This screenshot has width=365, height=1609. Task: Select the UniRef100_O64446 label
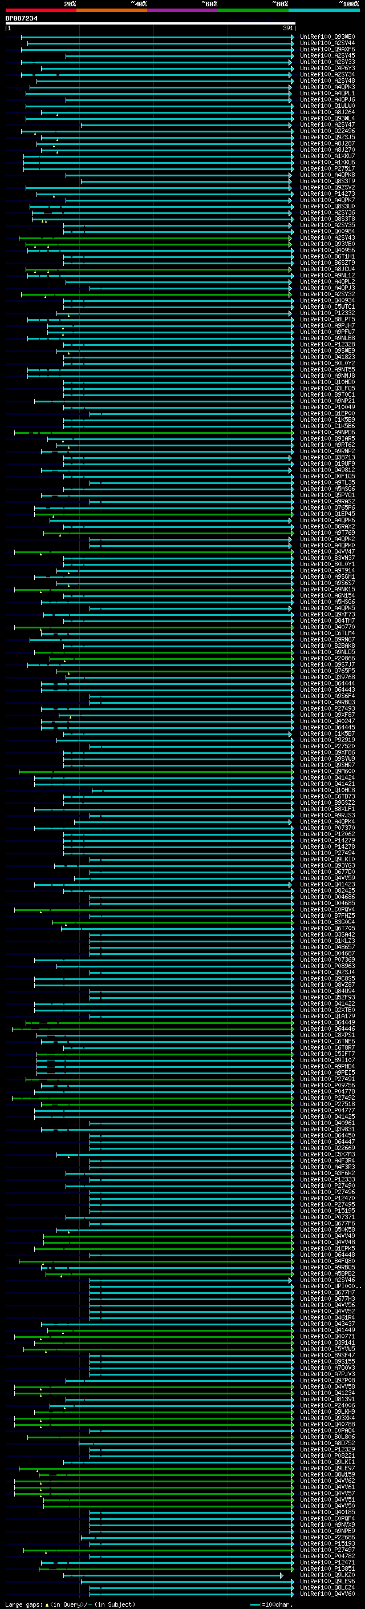pos(327,1029)
